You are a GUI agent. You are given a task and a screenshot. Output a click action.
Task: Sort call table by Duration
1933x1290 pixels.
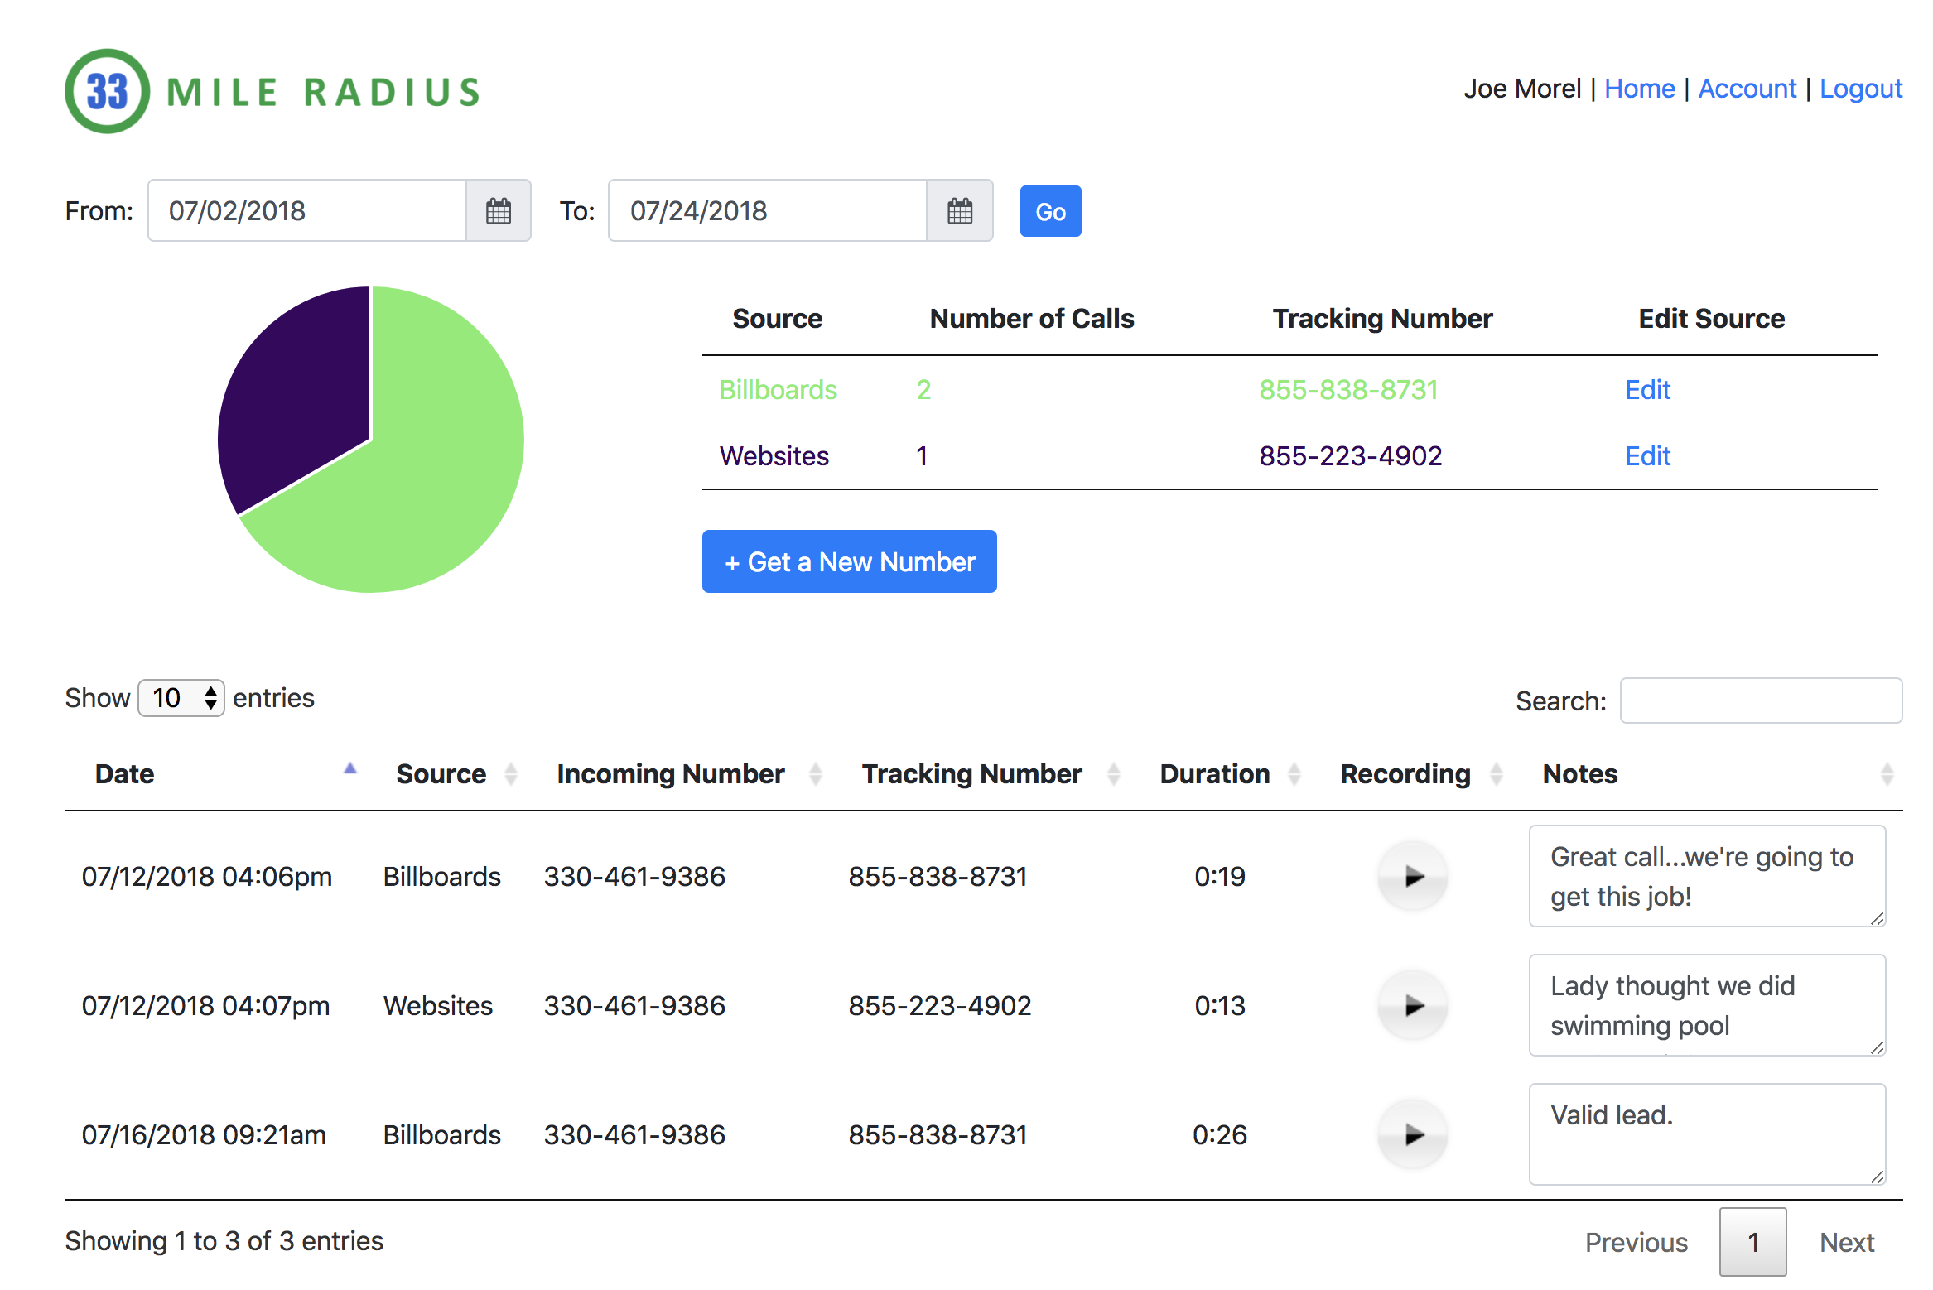[1214, 773]
